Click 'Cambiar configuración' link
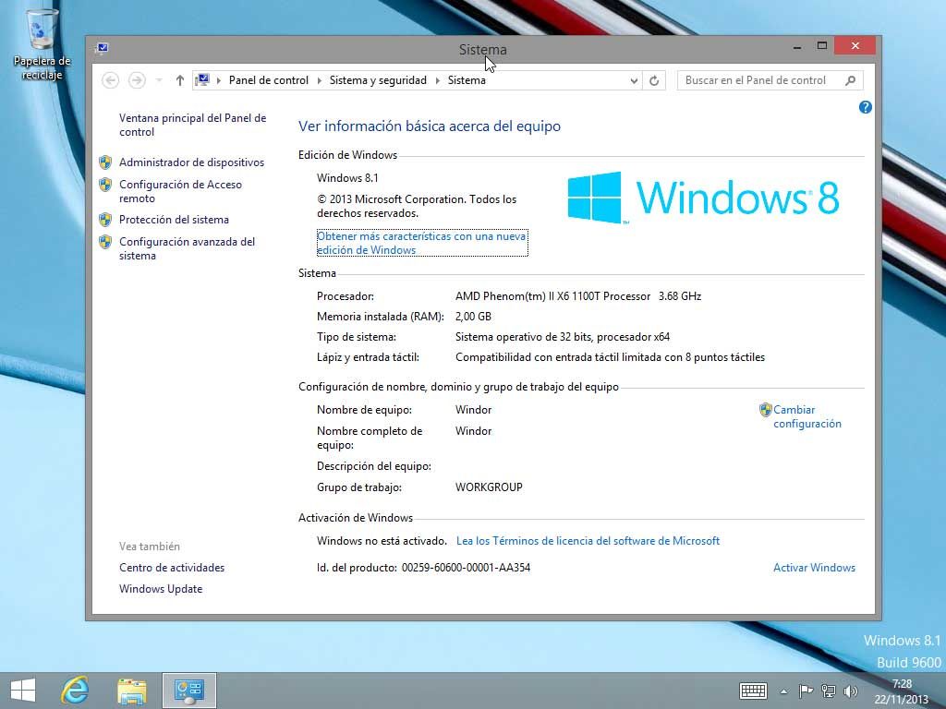 807,416
